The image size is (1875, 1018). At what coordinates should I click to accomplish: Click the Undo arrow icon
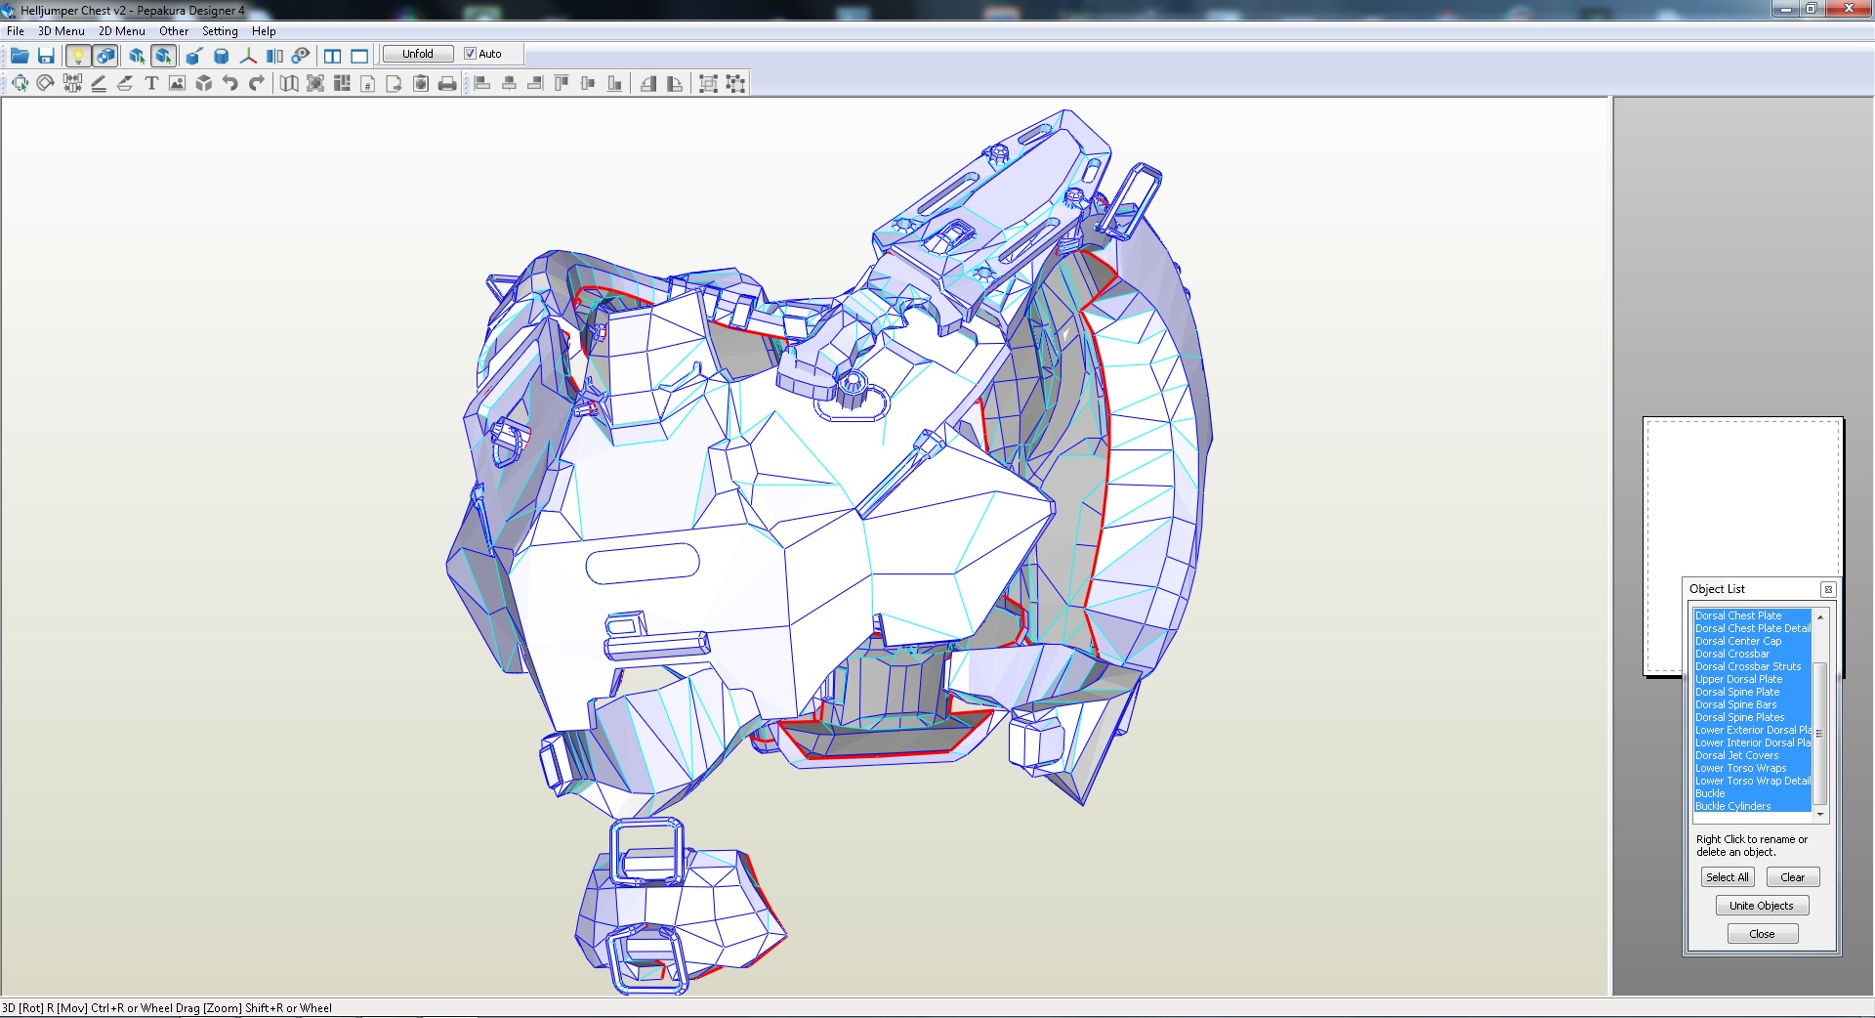click(x=230, y=84)
